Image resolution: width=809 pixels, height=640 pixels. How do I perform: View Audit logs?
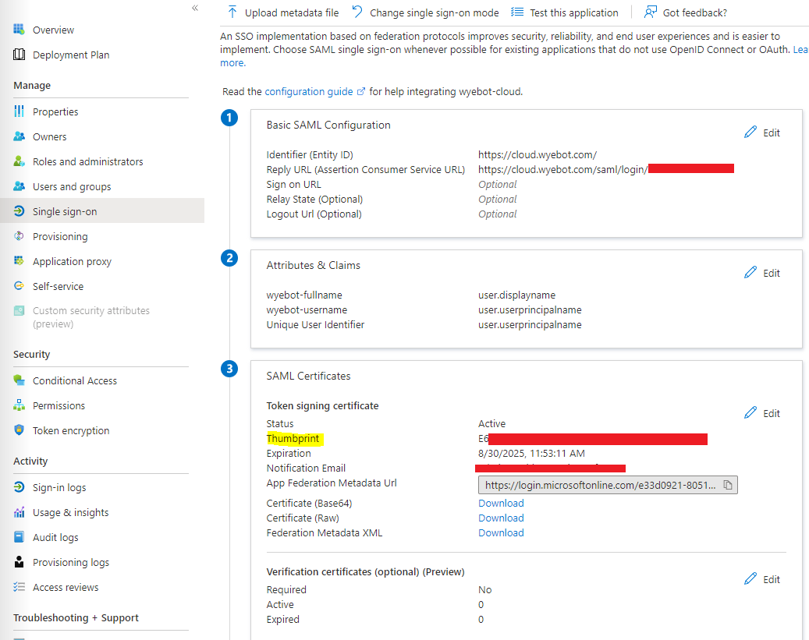point(55,537)
